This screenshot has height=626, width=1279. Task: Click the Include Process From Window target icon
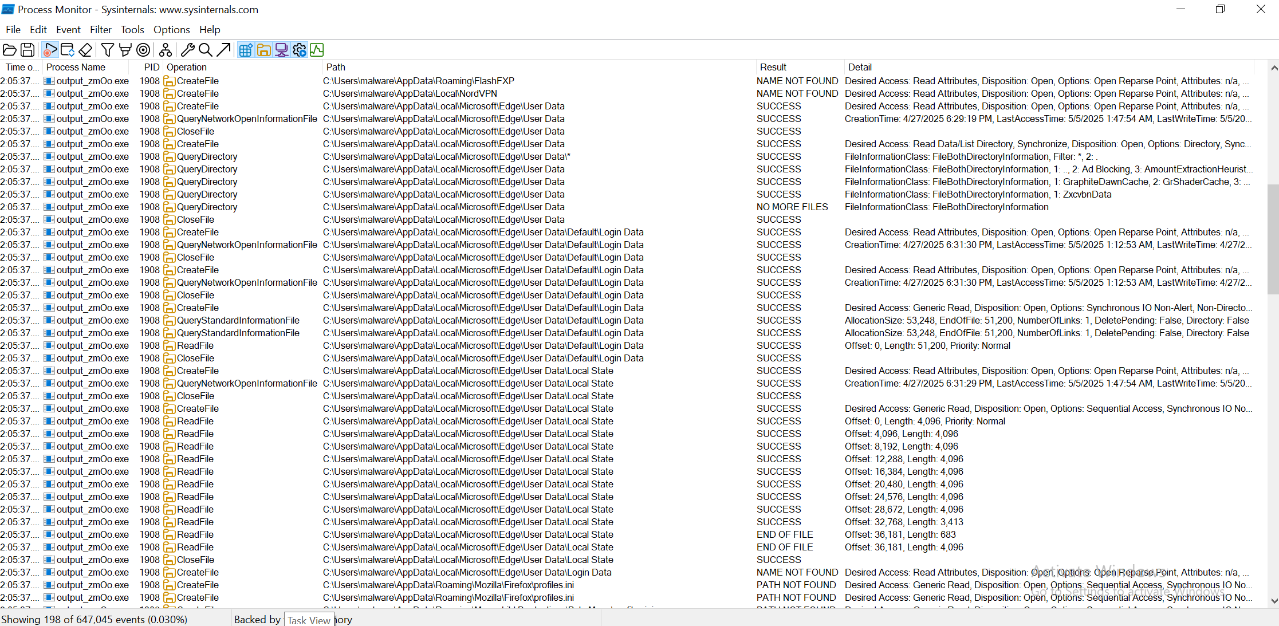(144, 50)
